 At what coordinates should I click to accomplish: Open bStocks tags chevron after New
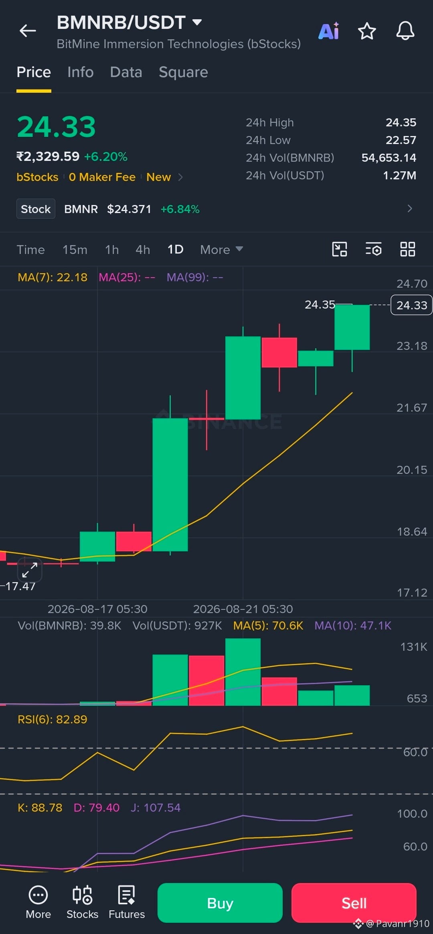tap(180, 177)
